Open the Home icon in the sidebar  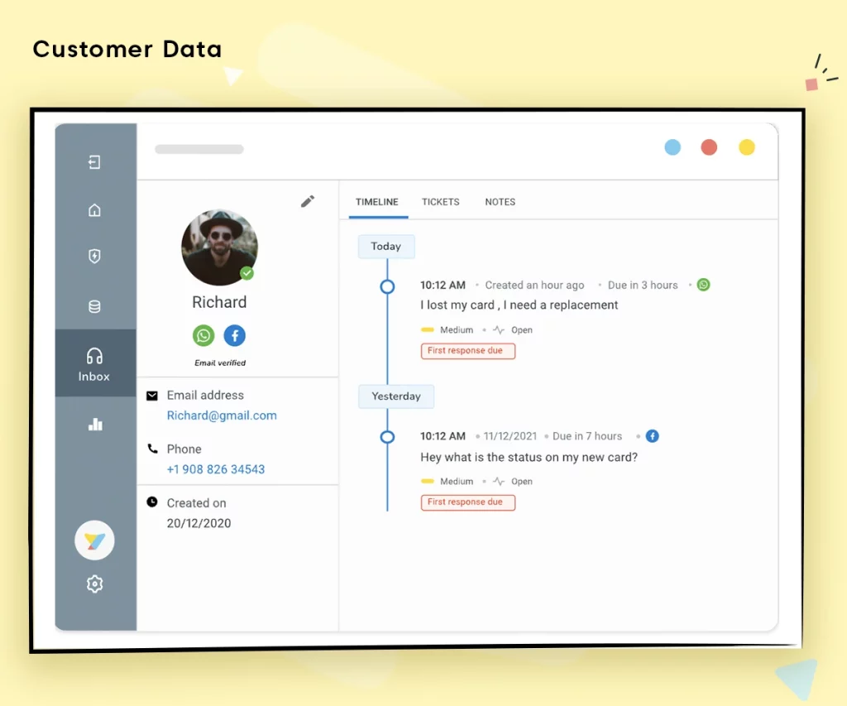pyautogui.click(x=94, y=209)
